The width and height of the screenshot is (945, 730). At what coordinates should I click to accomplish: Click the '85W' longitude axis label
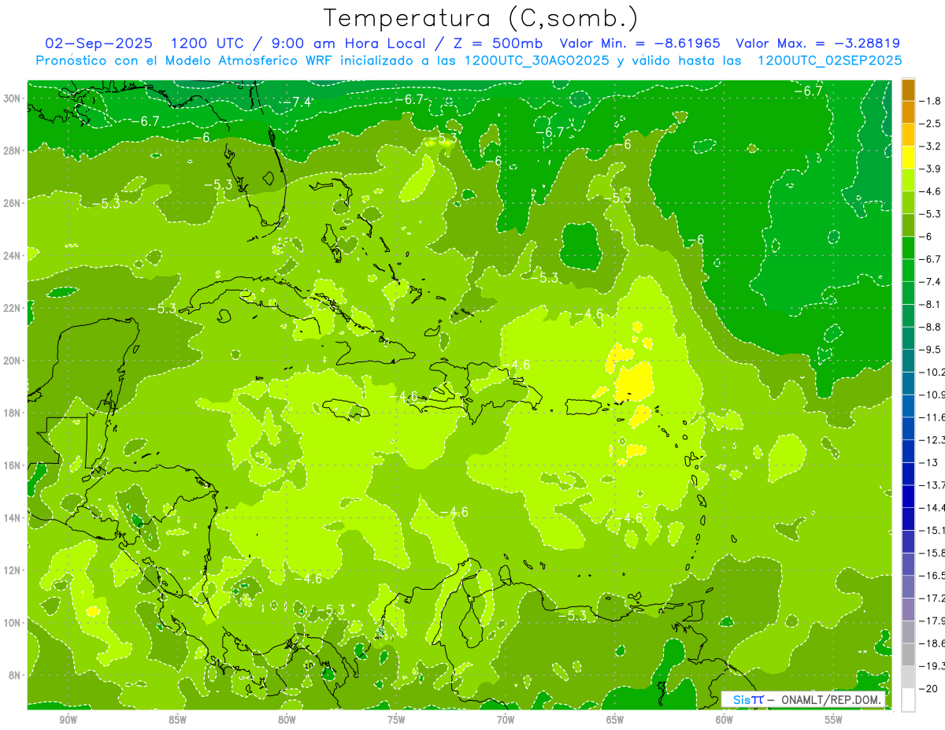point(177,720)
